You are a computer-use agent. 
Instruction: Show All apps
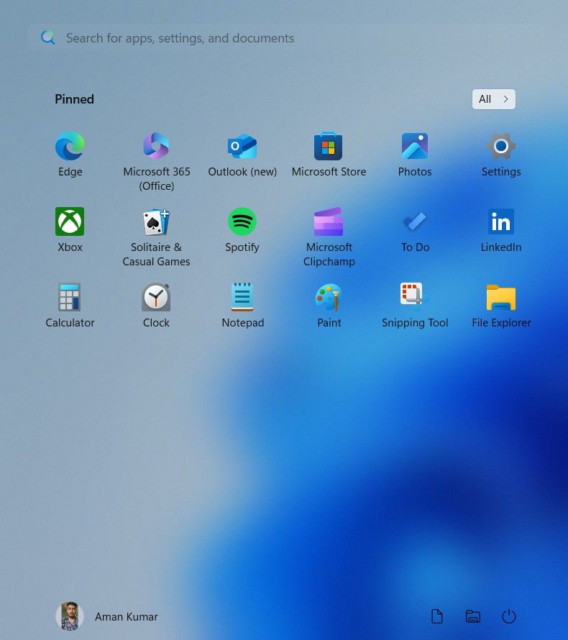tap(494, 99)
